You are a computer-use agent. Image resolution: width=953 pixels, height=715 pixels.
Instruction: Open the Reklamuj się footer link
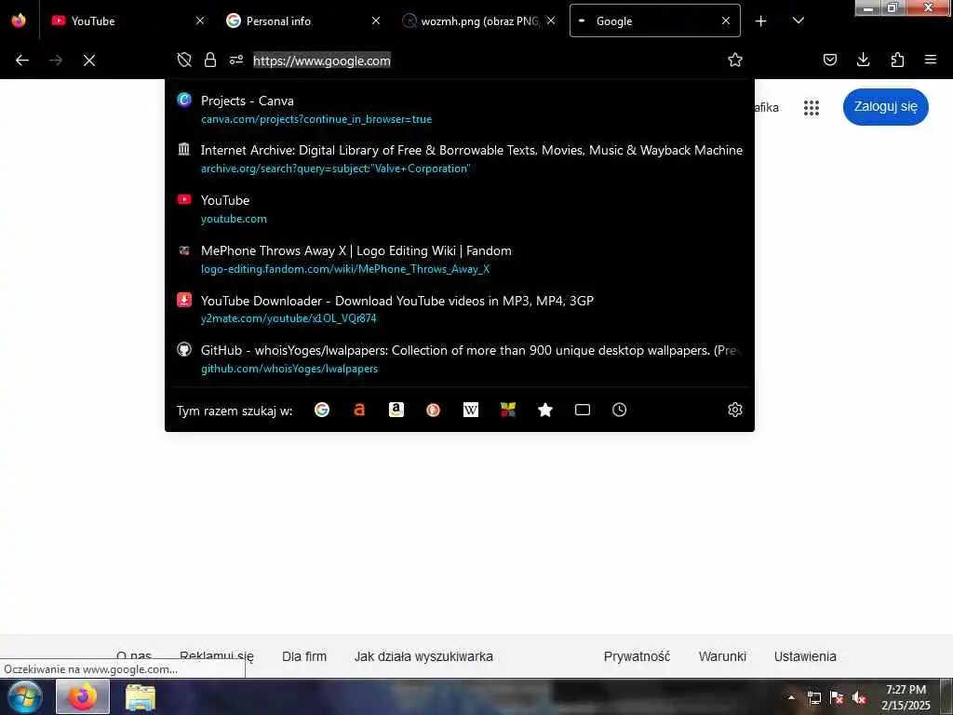[x=217, y=656]
